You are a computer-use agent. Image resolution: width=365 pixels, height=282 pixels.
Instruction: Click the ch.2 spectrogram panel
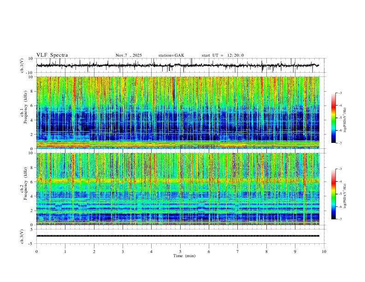[178, 189]
